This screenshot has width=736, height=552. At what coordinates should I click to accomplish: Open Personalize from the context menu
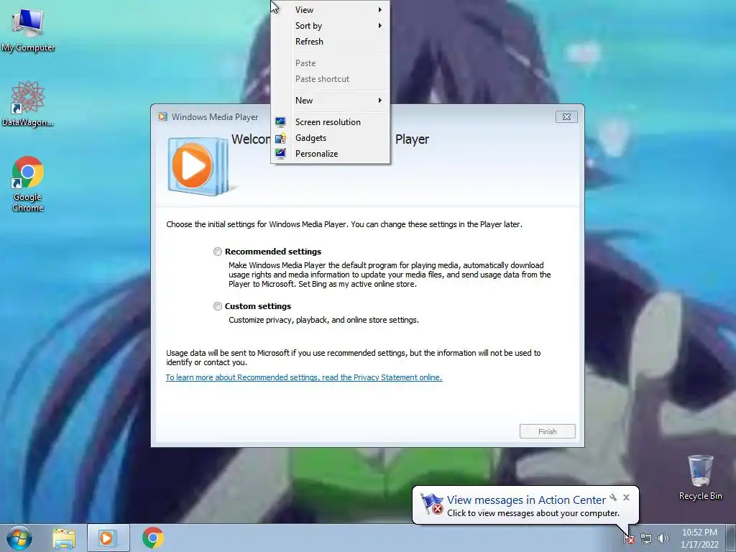331,154
